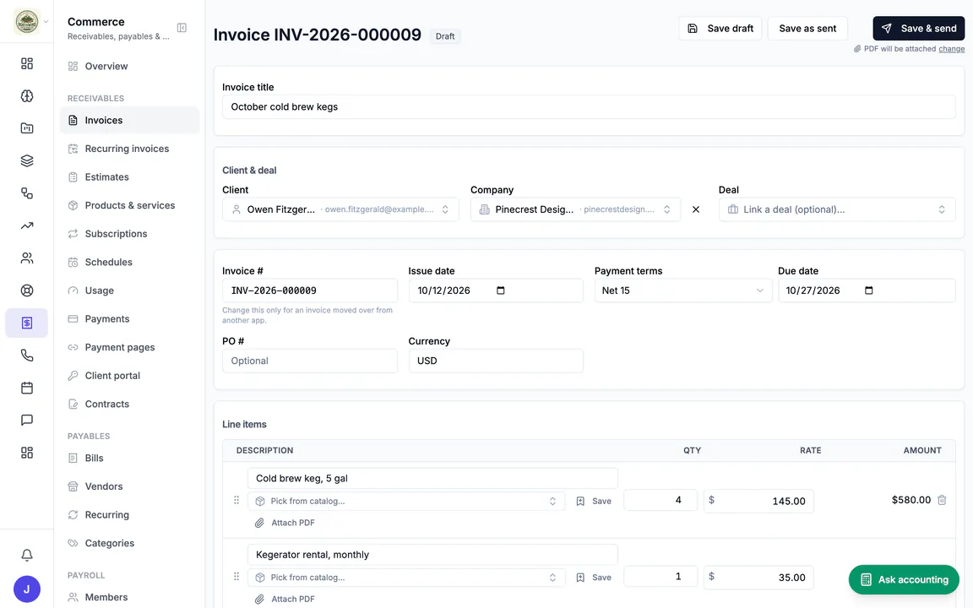Click the stacked layers icon in rail

27,160
